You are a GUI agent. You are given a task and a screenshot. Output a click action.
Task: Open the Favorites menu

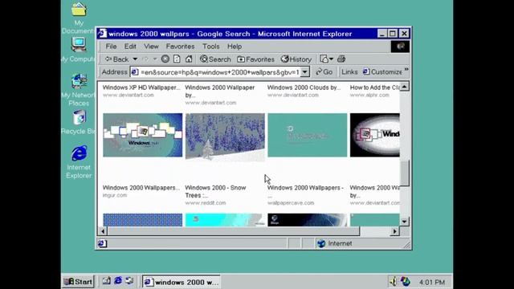tap(180, 47)
